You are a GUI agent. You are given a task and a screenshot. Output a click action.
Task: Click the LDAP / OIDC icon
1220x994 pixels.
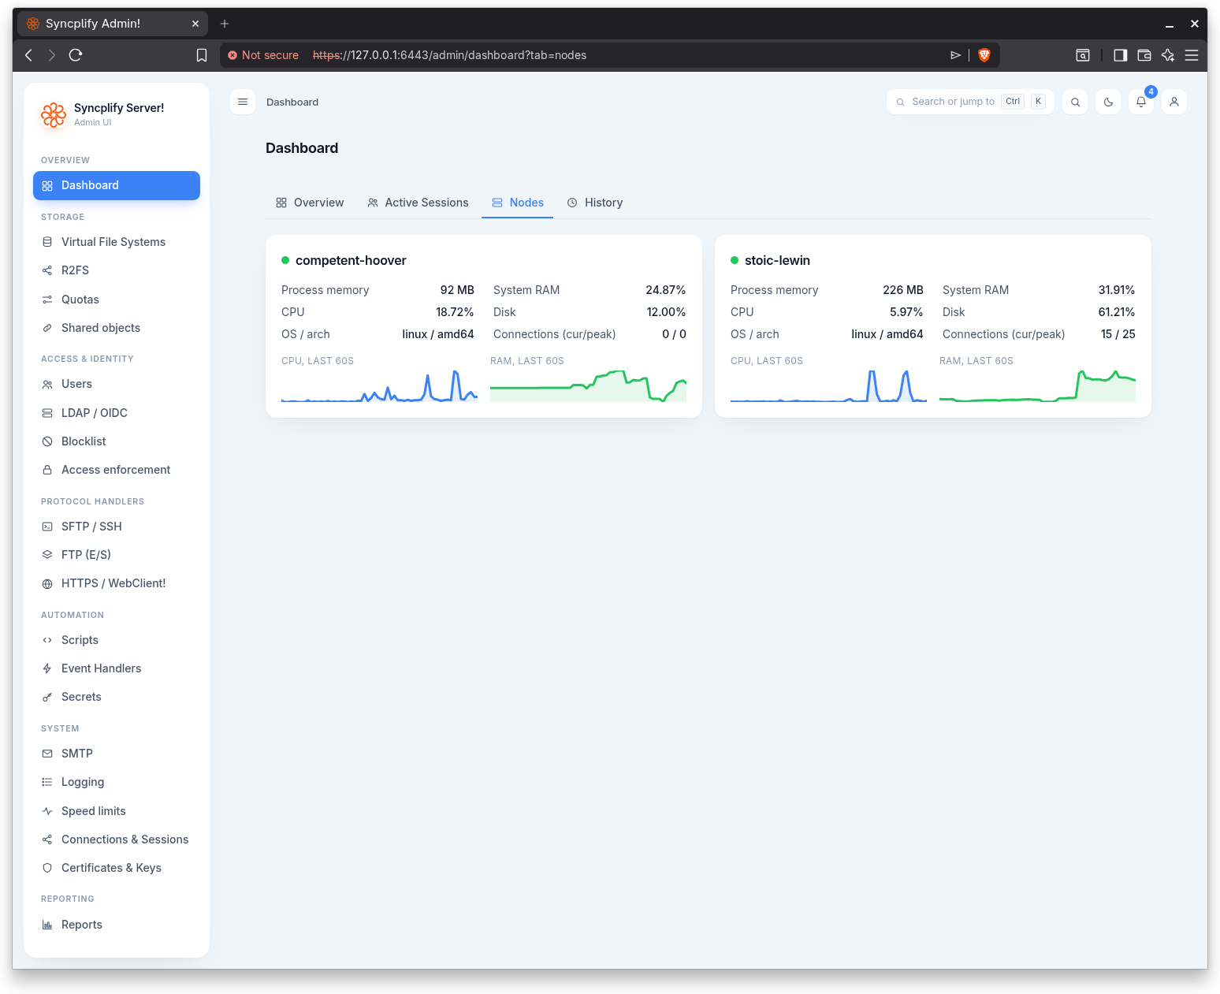point(47,413)
